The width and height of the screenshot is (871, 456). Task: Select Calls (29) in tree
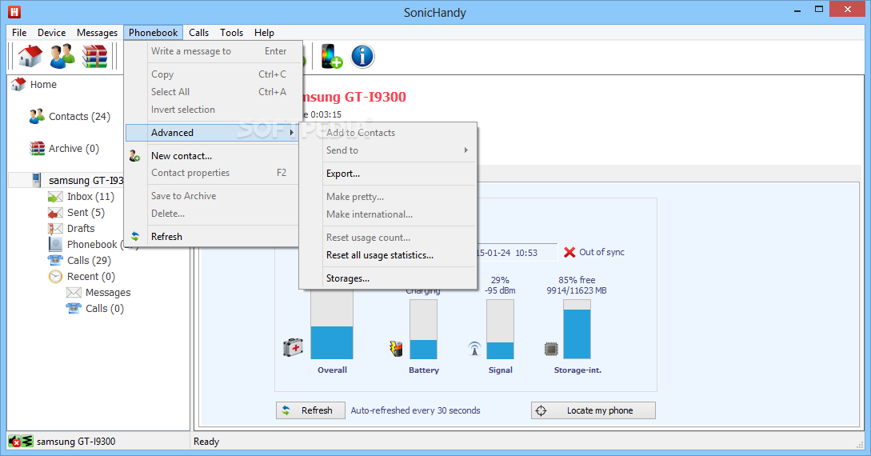[89, 261]
